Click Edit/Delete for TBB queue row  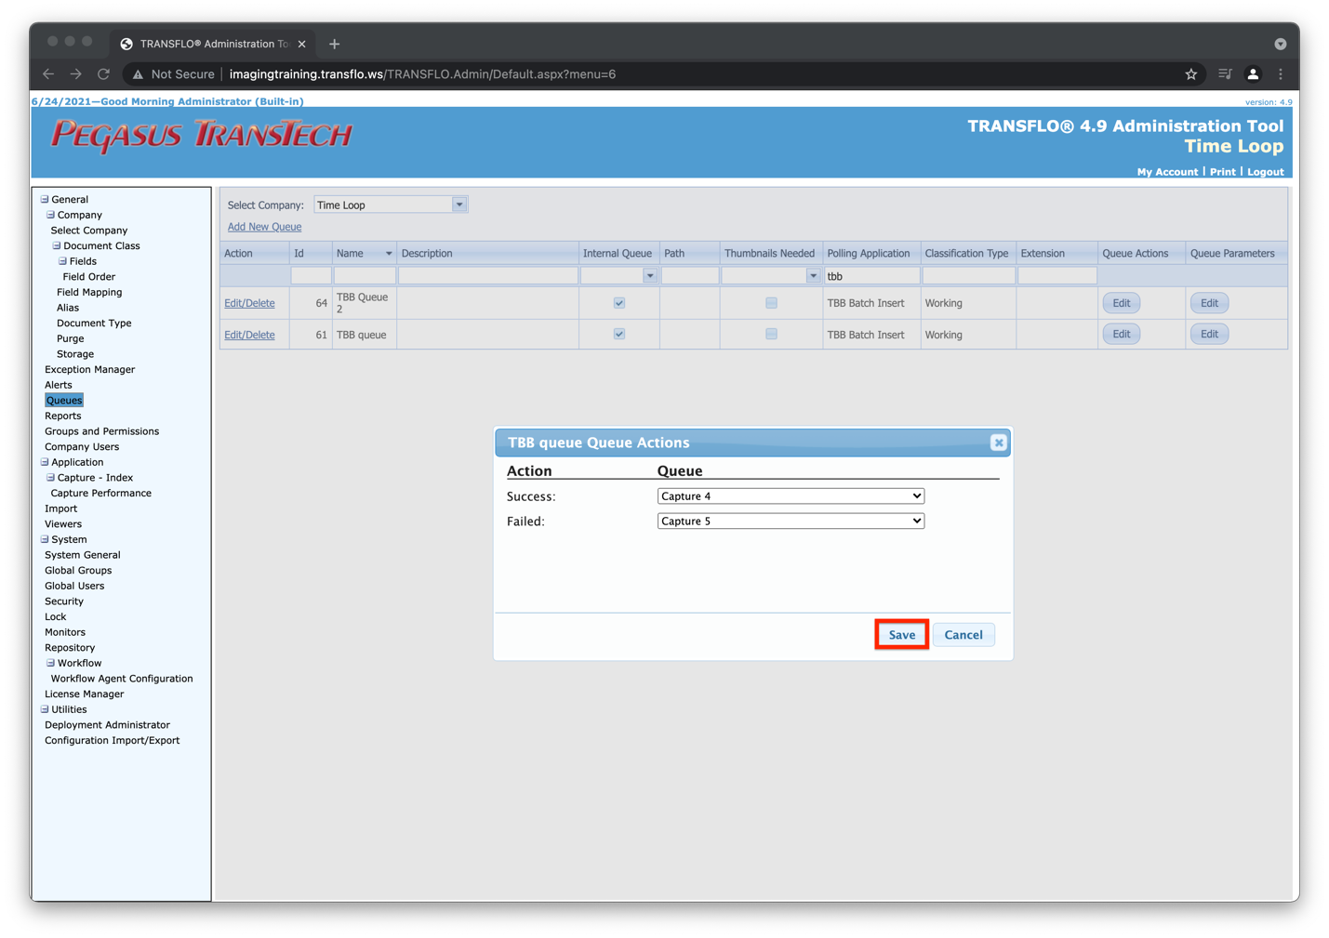[249, 335]
